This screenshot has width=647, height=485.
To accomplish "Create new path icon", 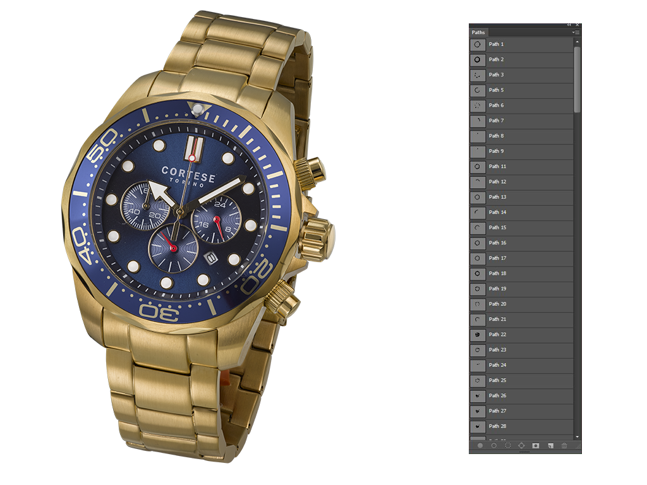I will (550, 445).
